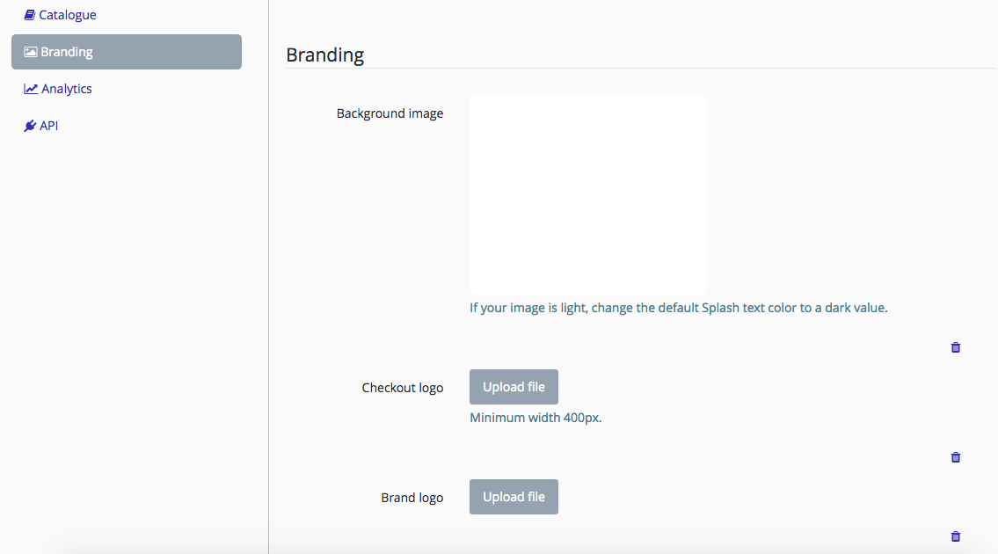Screen dimensions: 998x554
Task: Upload a file for Brand logo
Action: pos(514,497)
